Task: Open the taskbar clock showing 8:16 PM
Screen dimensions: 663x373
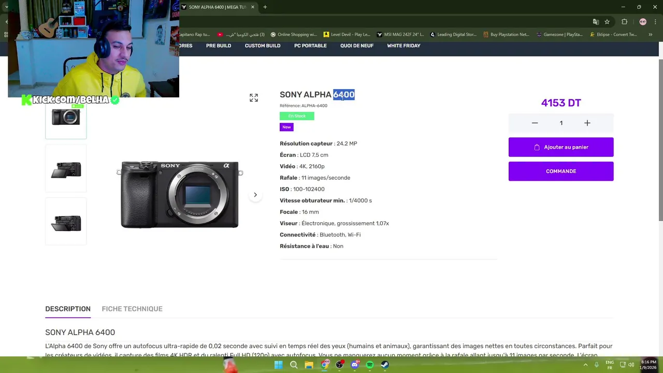Action: (x=648, y=365)
